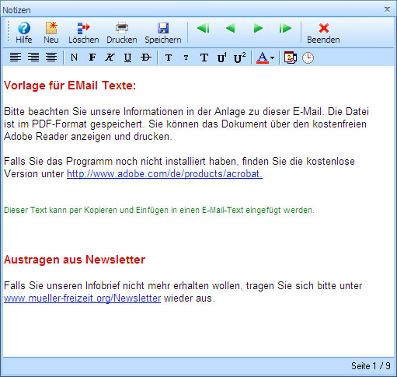Insert the current date via calendar icon
The image size is (397, 377).
tap(291, 58)
